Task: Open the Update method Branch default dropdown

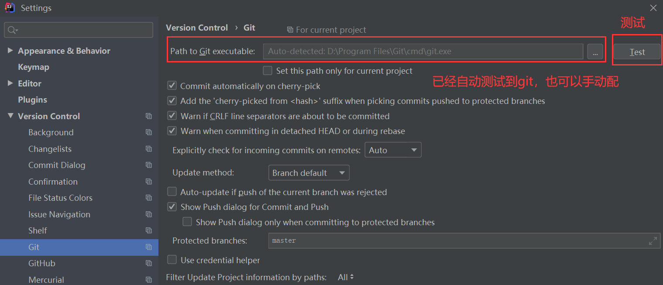Action: (x=309, y=173)
